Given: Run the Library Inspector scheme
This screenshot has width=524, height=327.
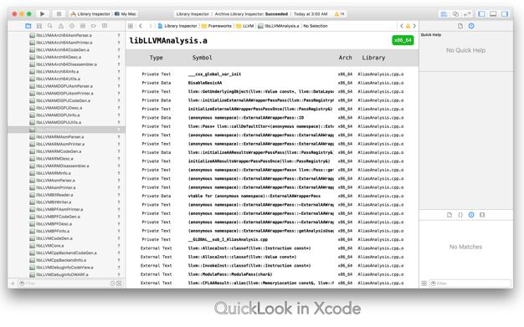Looking at the screenshot, I should (x=43, y=13).
